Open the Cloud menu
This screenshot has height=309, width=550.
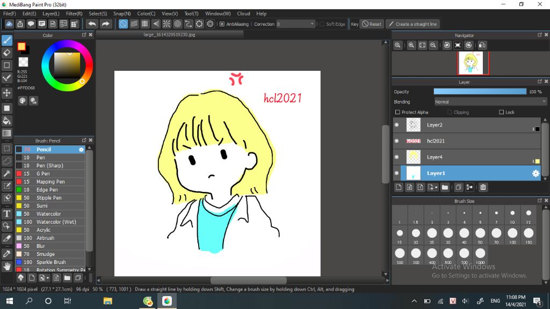(x=243, y=13)
